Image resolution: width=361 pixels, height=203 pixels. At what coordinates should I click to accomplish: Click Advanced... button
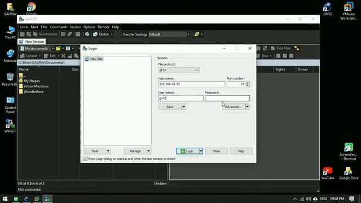[x=234, y=107]
